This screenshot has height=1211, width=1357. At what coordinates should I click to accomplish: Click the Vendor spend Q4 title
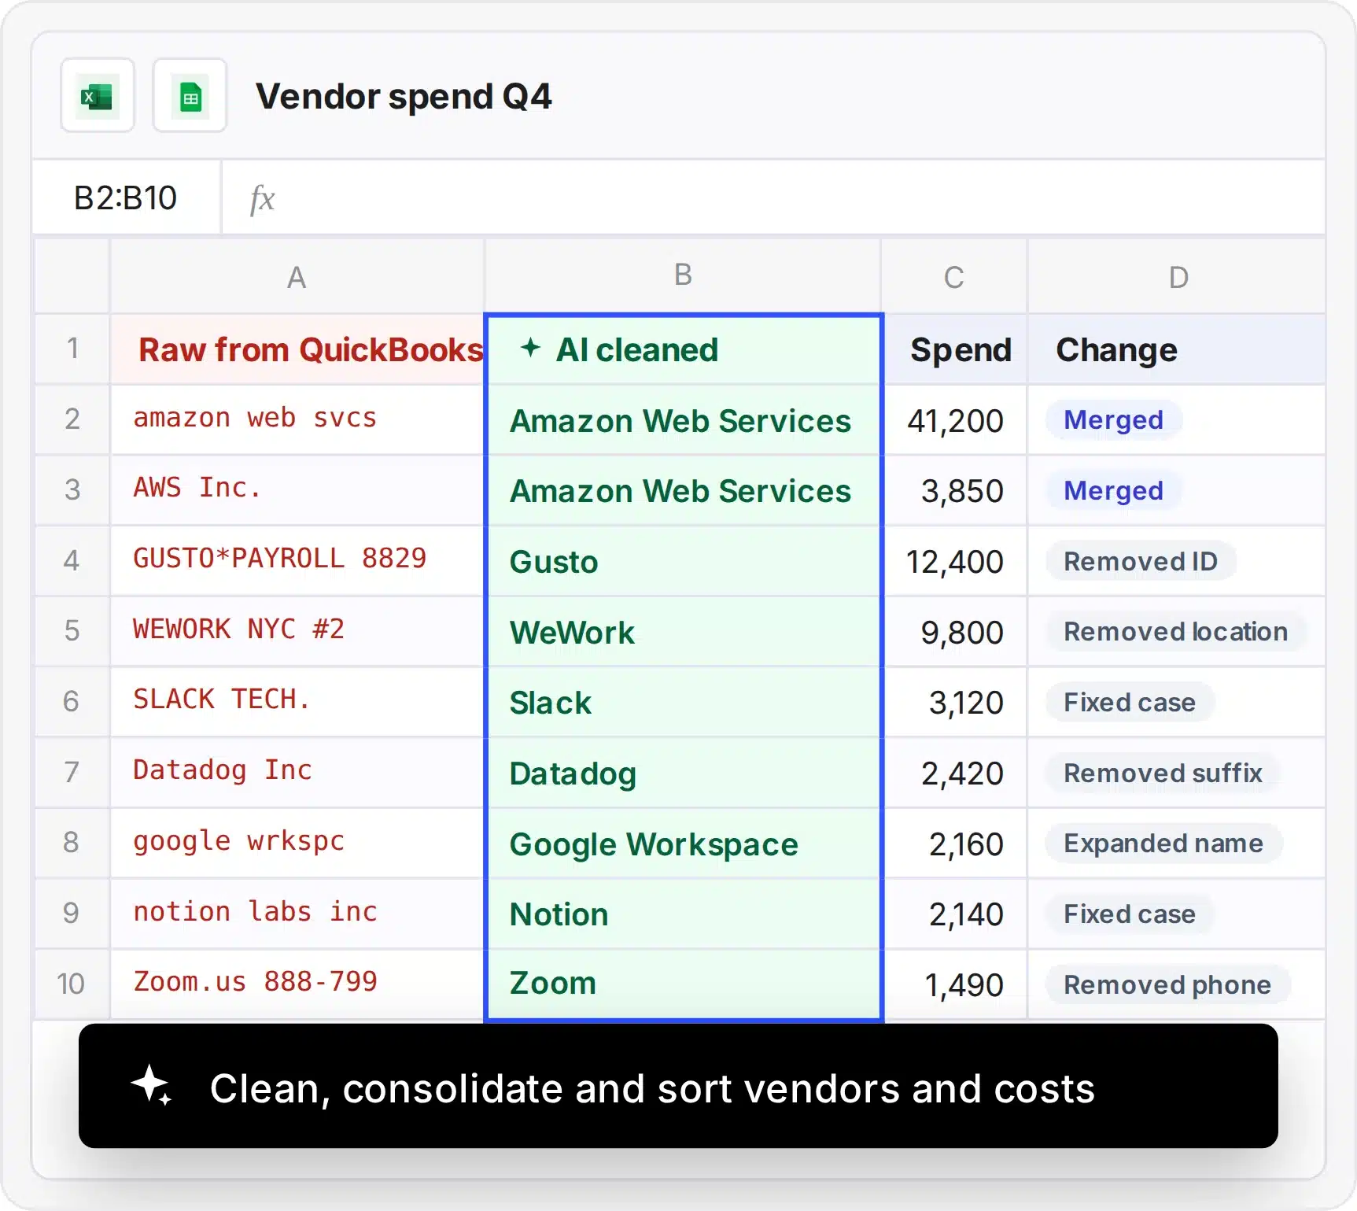coord(404,97)
